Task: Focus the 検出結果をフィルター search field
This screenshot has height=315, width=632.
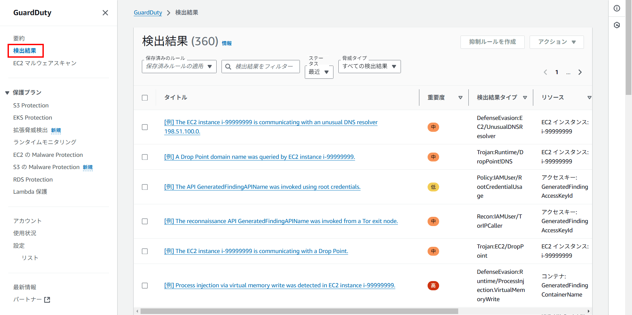Action: tap(261, 67)
